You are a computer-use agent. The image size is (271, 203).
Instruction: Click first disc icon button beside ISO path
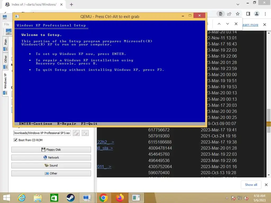click(76, 133)
